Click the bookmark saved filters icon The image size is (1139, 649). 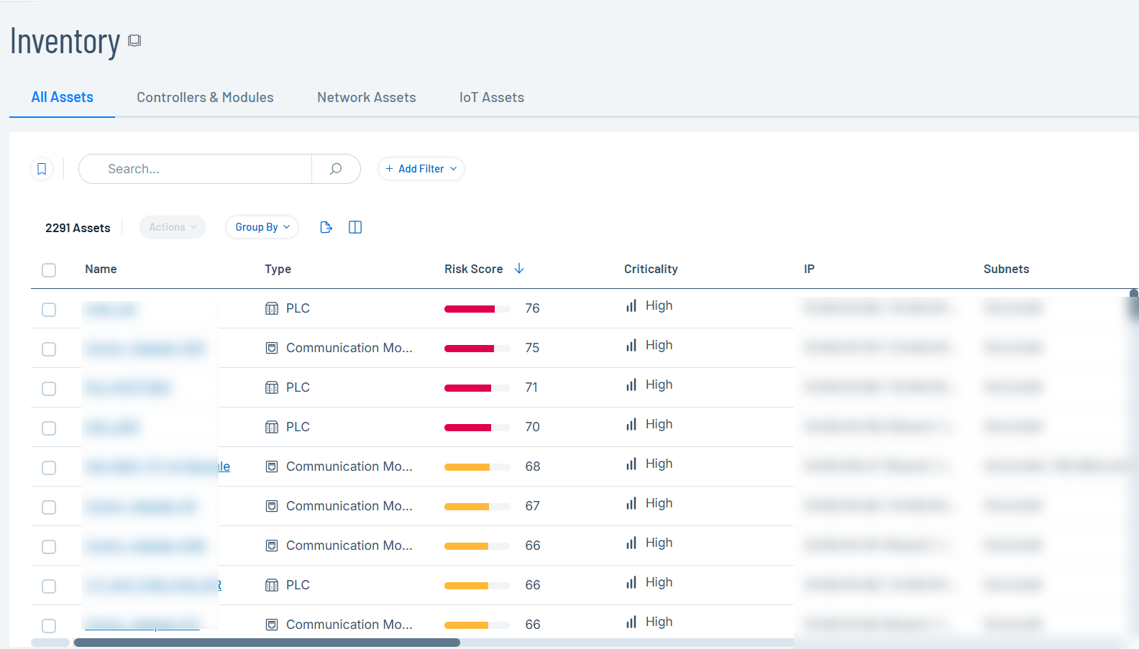point(42,169)
